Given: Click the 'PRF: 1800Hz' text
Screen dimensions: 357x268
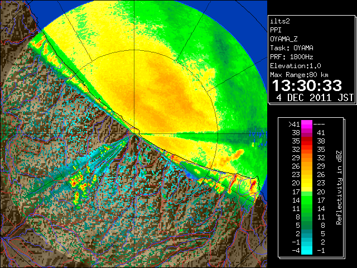Looking at the screenshot, I should tap(292, 57).
